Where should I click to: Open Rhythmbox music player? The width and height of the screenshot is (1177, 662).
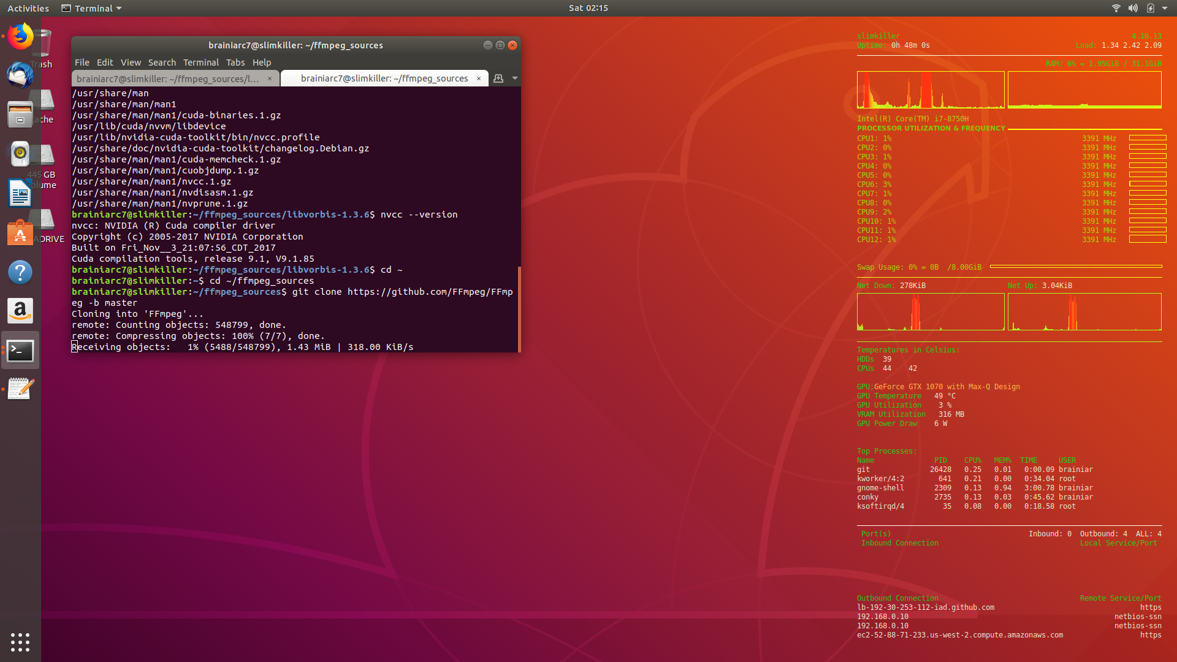[20, 153]
